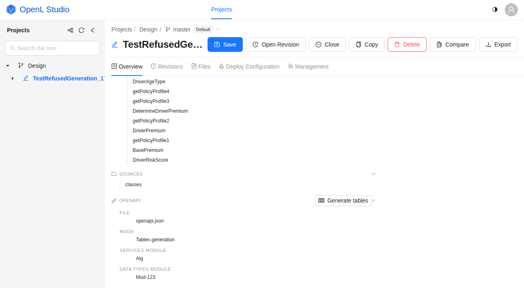Delete the project
This screenshot has width=524, height=294.
407,45
